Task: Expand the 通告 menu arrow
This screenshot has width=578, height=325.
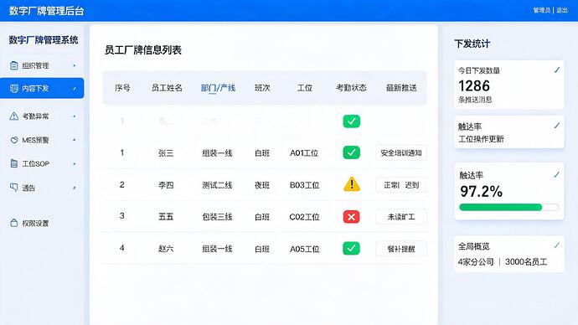Action: tap(74, 188)
